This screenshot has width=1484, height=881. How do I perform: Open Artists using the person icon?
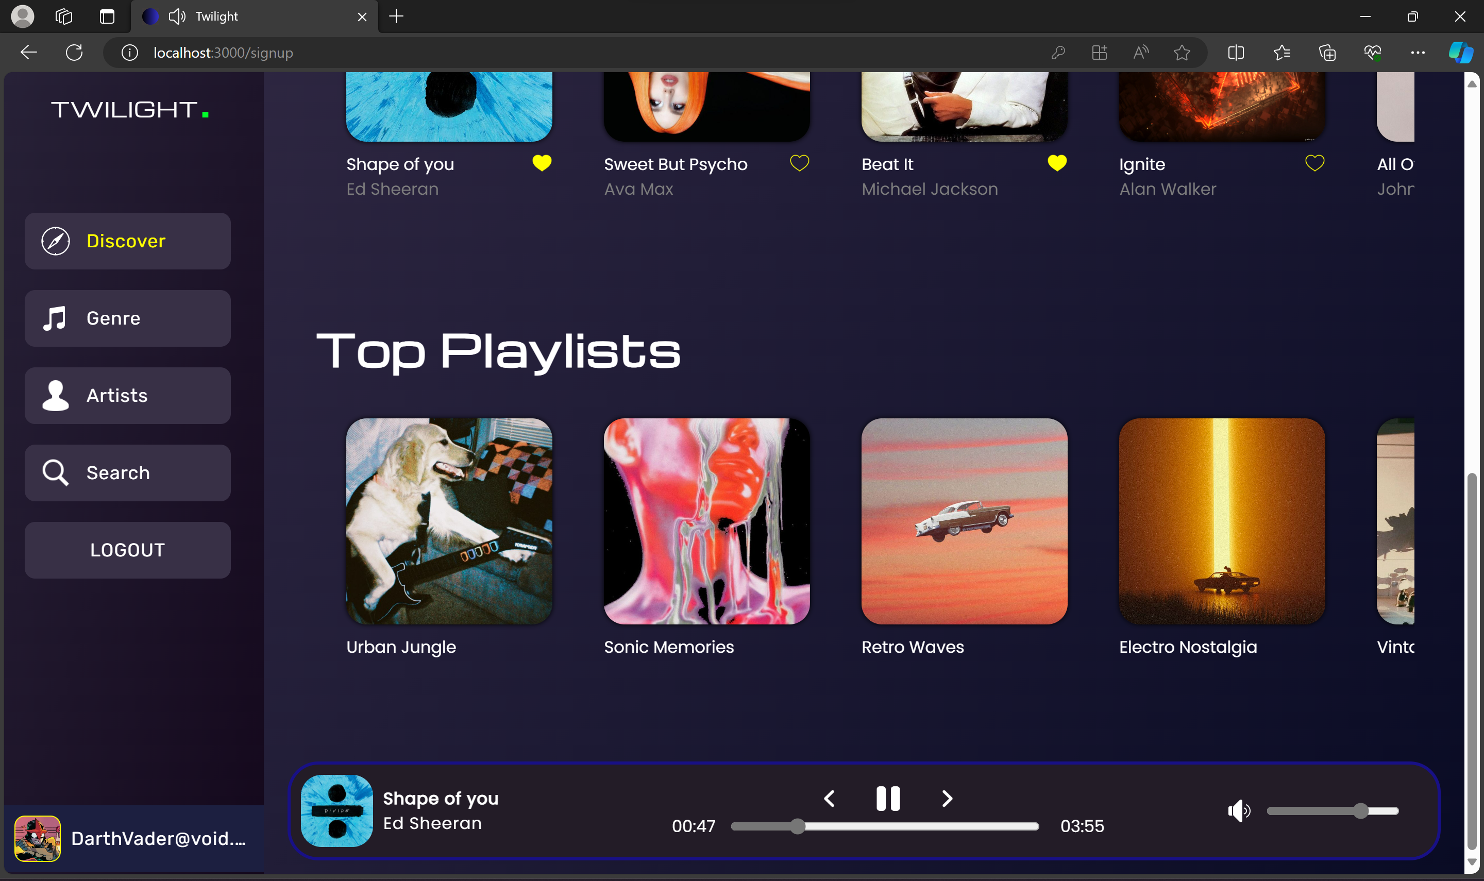(x=55, y=395)
